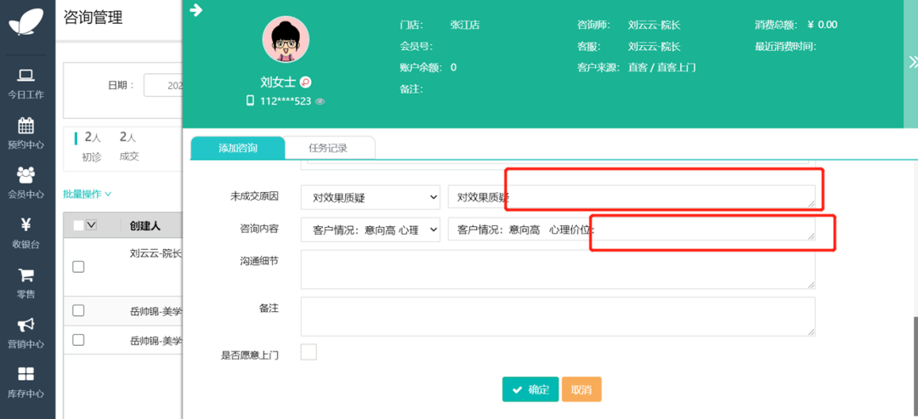Open 今日工作 in the sidebar
This screenshot has width=918, height=419.
25,83
